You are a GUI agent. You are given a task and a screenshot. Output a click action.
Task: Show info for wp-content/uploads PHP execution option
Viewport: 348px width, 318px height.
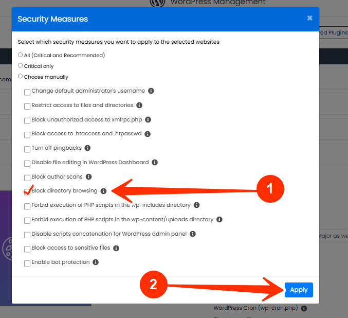219,220
